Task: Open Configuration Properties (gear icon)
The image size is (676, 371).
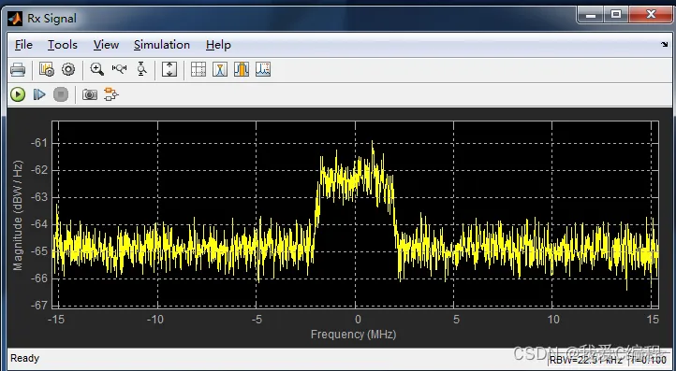Action: (x=68, y=69)
